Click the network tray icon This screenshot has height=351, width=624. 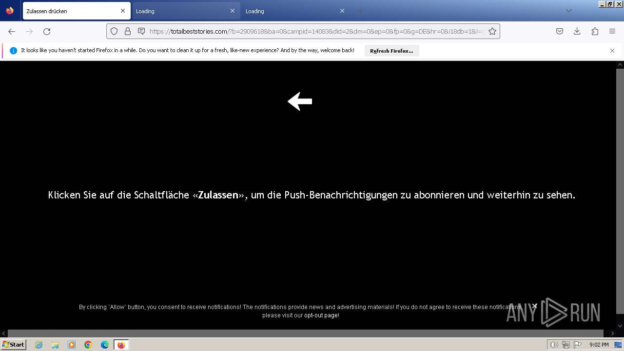(x=566, y=345)
